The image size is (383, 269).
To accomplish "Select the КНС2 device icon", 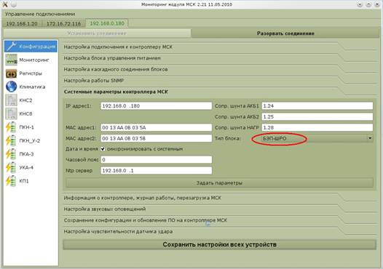I will point(11,100).
